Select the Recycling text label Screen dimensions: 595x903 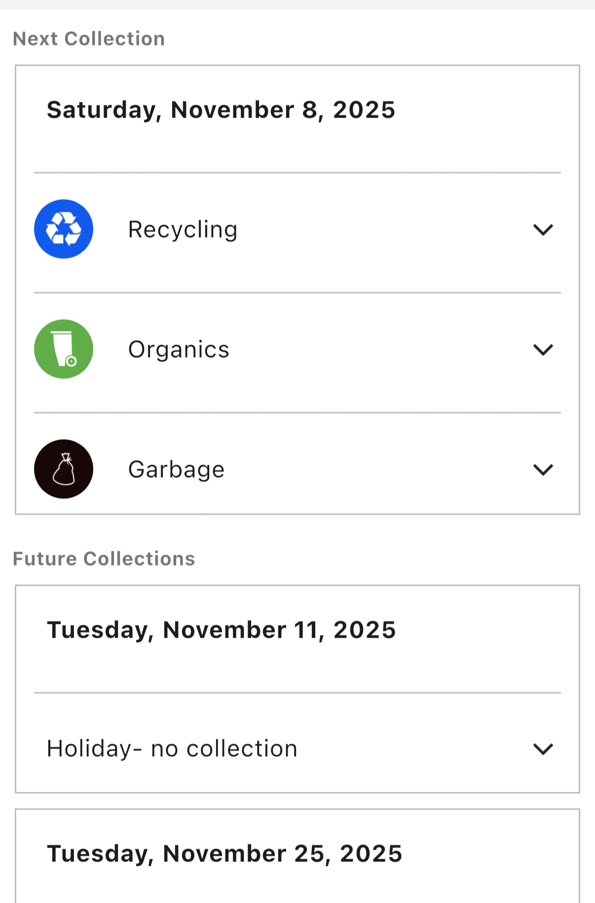183,230
